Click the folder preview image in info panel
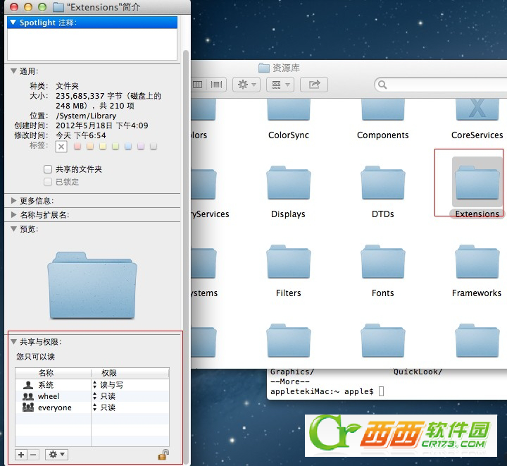 [92, 286]
